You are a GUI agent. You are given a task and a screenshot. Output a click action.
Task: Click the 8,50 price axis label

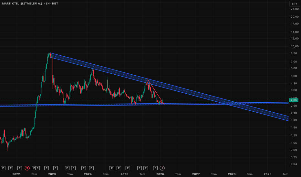coord(294,53)
